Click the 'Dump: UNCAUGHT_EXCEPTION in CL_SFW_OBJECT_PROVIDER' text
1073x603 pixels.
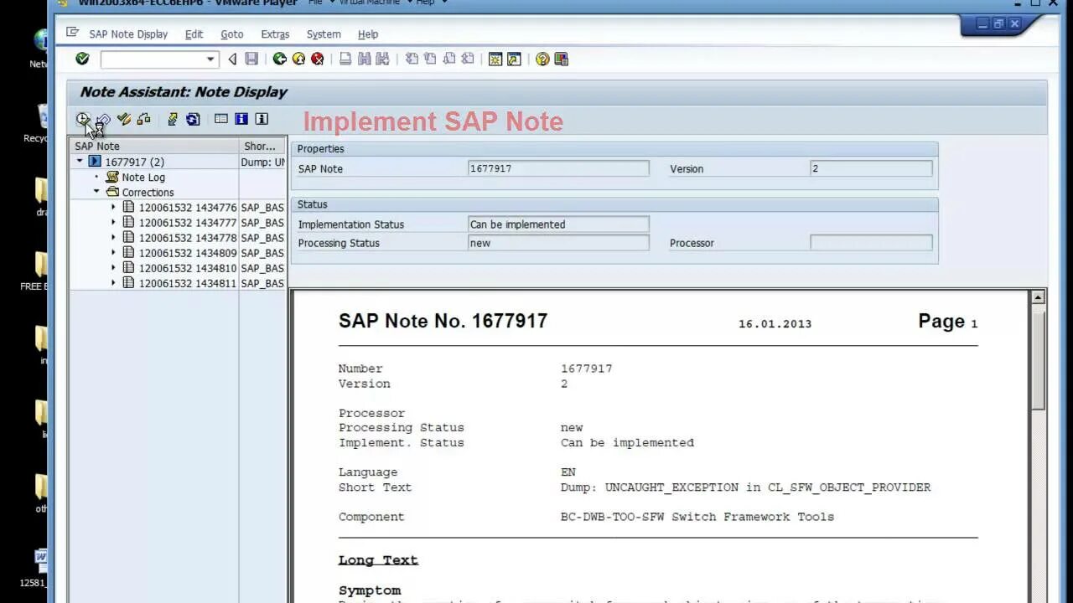pyautogui.click(x=745, y=487)
